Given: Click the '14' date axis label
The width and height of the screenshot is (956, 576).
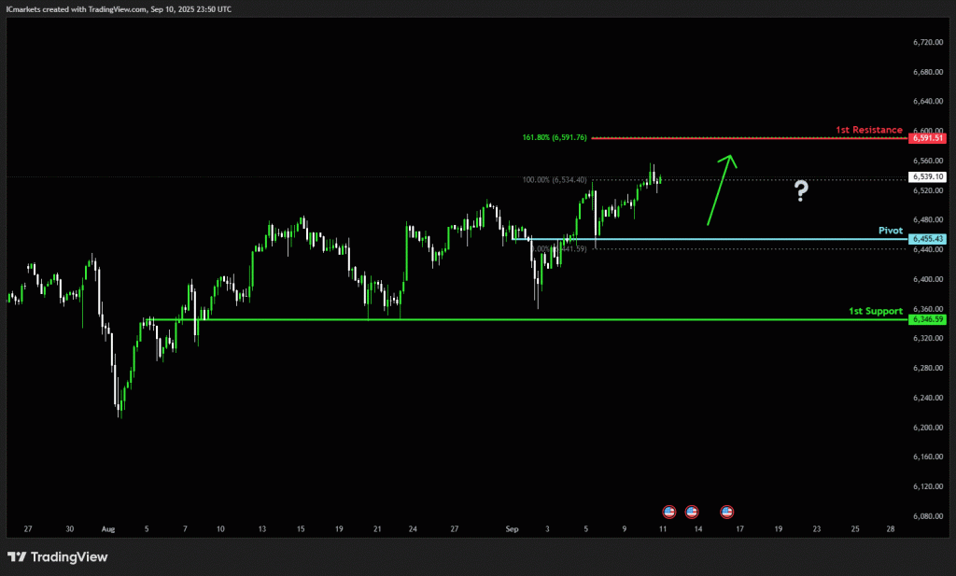Looking at the screenshot, I should [698, 529].
